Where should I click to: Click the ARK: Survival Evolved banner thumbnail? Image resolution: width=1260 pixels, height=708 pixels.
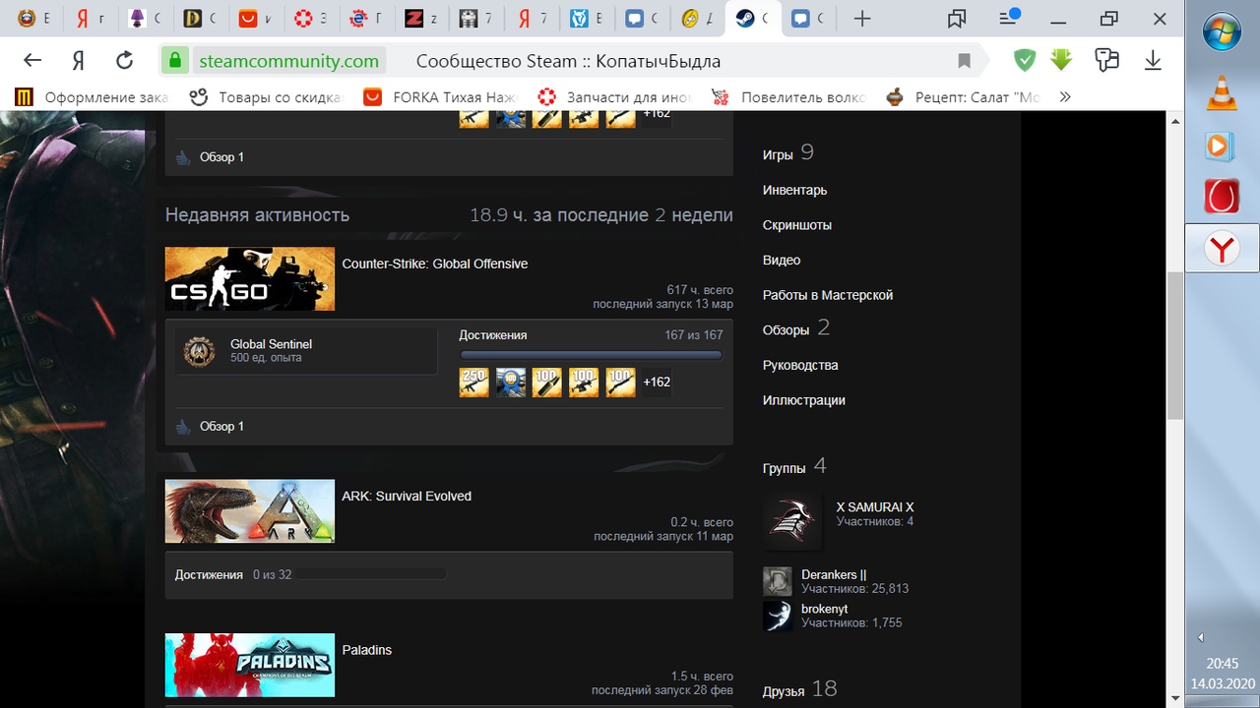pos(250,510)
